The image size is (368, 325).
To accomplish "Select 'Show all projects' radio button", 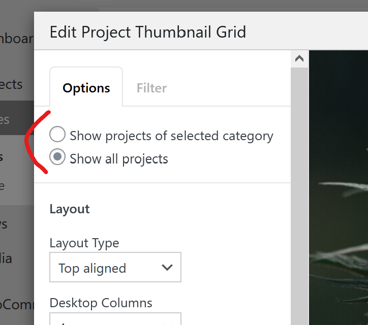I will (x=57, y=158).
